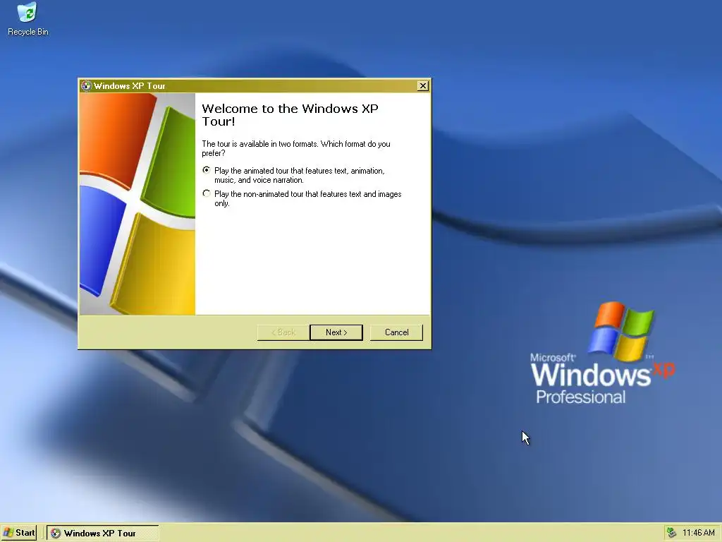The width and height of the screenshot is (722, 542).
Task: Click the "Recycle Bin" icon label
Action: click(28, 32)
